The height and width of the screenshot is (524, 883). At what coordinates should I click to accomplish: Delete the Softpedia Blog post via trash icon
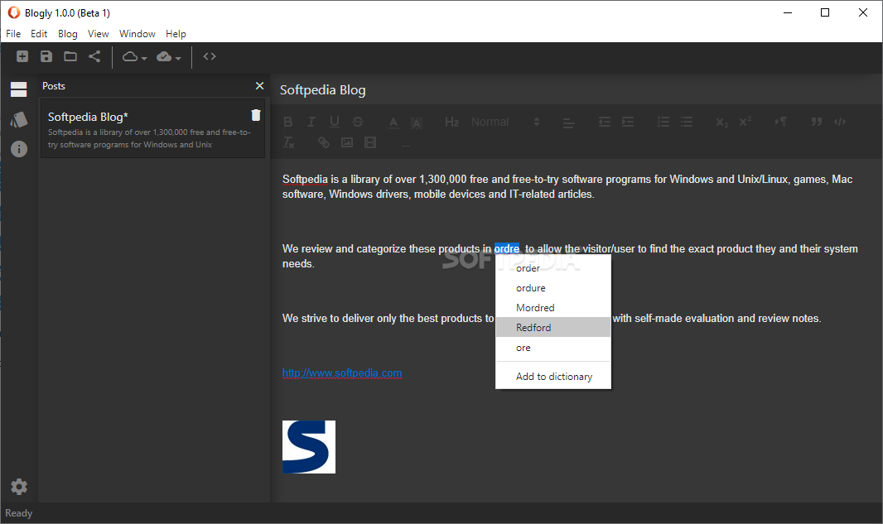tap(256, 115)
